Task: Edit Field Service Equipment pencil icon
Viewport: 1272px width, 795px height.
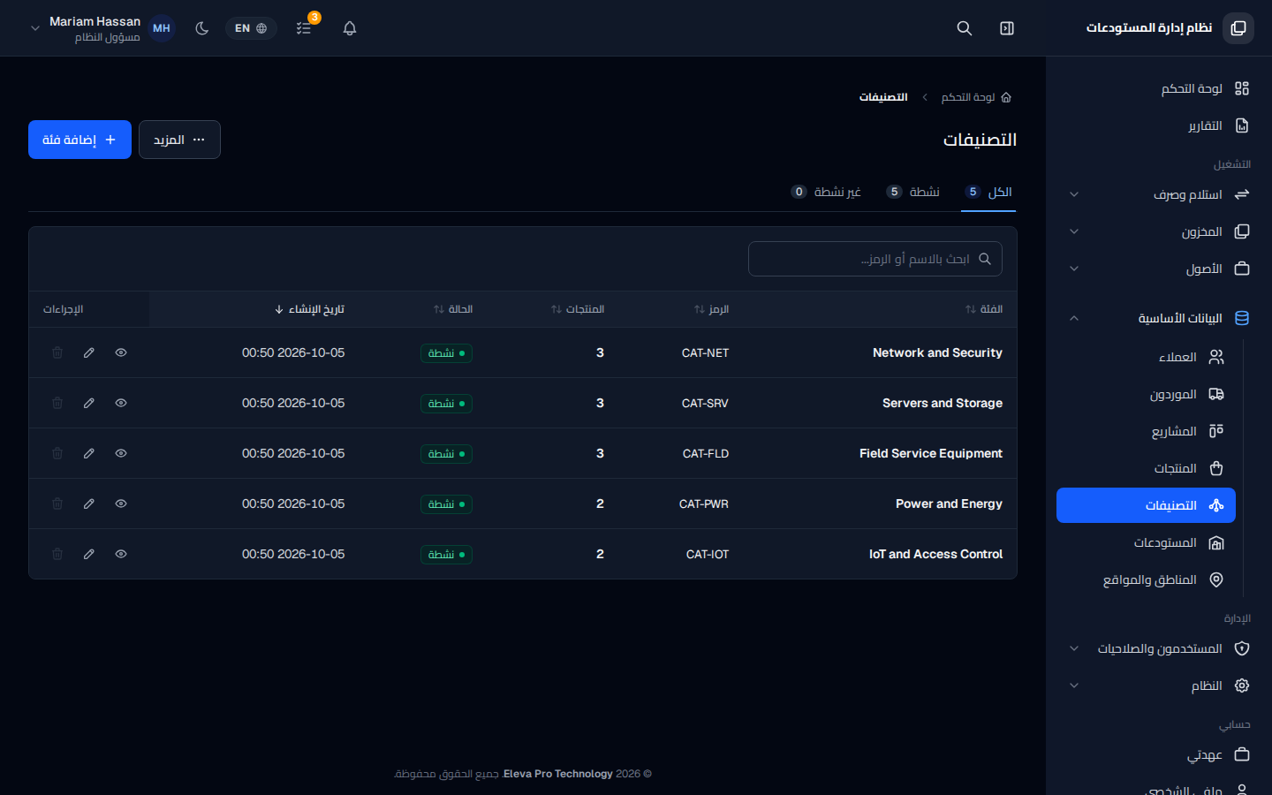Action: (89, 453)
